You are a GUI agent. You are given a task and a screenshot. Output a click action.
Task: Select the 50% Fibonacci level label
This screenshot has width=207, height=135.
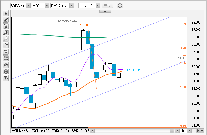click(x=184, y=55)
